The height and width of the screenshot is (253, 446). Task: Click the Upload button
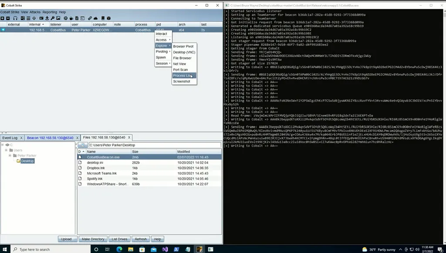point(68,239)
